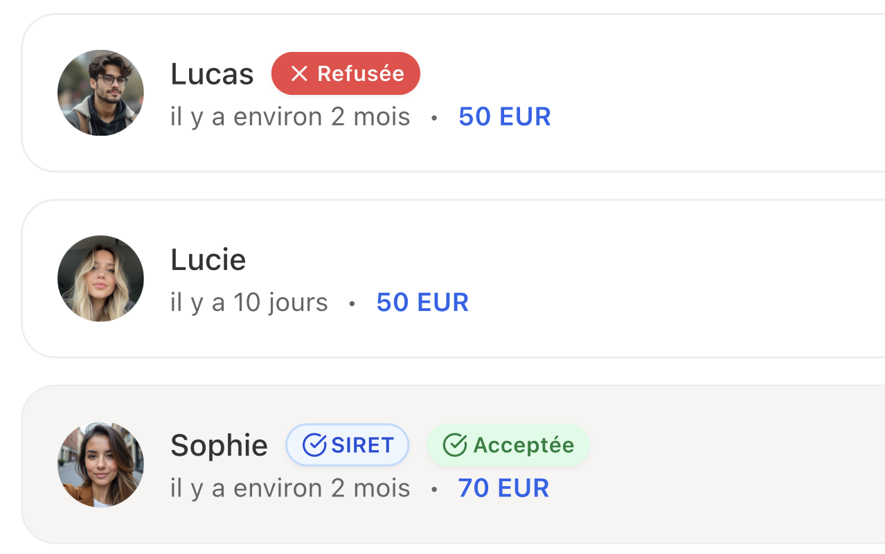The image size is (885, 554).
Task: Click the blue SIRET verified badge
Action: (x=348, y=445)
